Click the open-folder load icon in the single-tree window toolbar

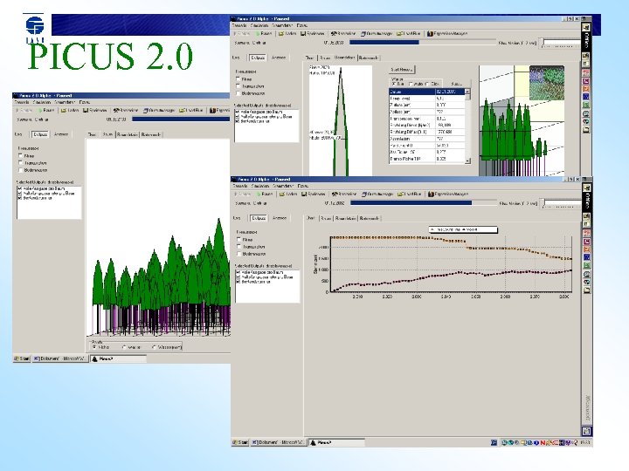(281, 34)
